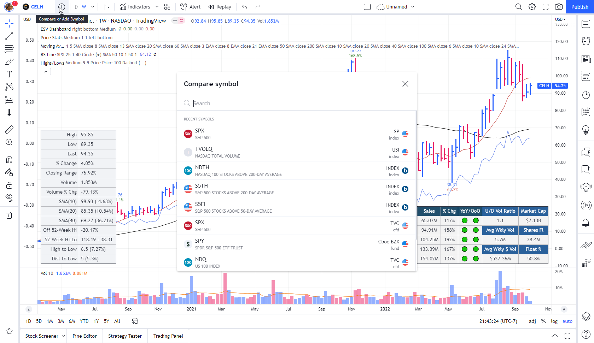Toggle percent scale mode
This screenshot has width=594, height=343.
click(543, 321)
